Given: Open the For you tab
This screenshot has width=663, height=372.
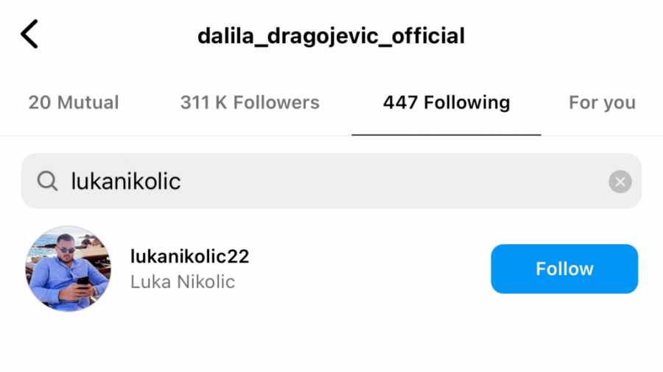Looking at the screenshot, I should (602, 102).
